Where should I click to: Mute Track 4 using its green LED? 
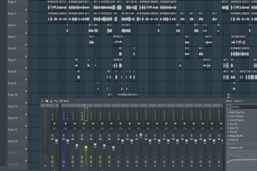(26, 33)
